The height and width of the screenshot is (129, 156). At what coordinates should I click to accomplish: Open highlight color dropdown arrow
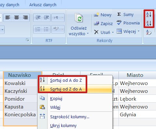pyautogui.click(x=62, y=29)
